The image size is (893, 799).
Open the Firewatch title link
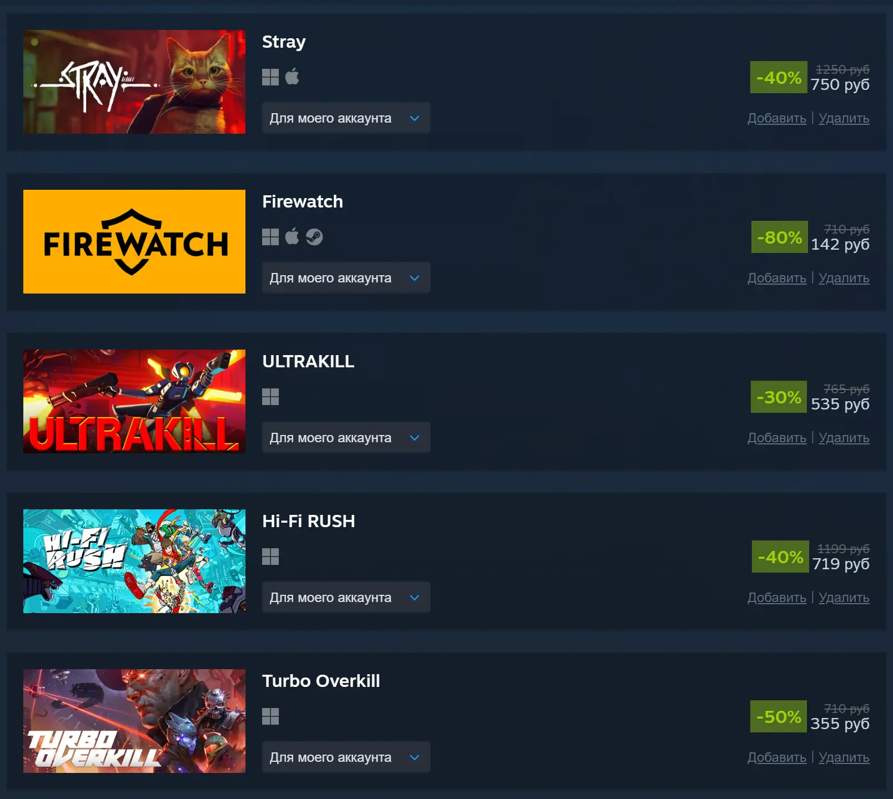(303, 201)
